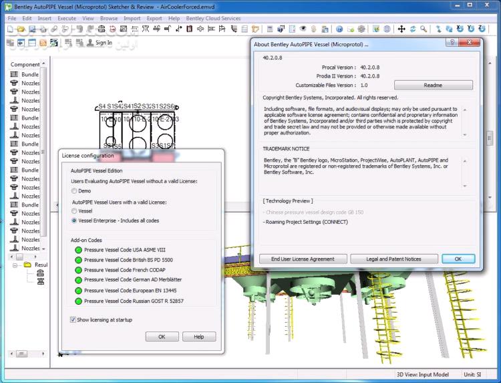Click 'Pressure Vessel Code French CODAP' text

(x=125, y=270)
